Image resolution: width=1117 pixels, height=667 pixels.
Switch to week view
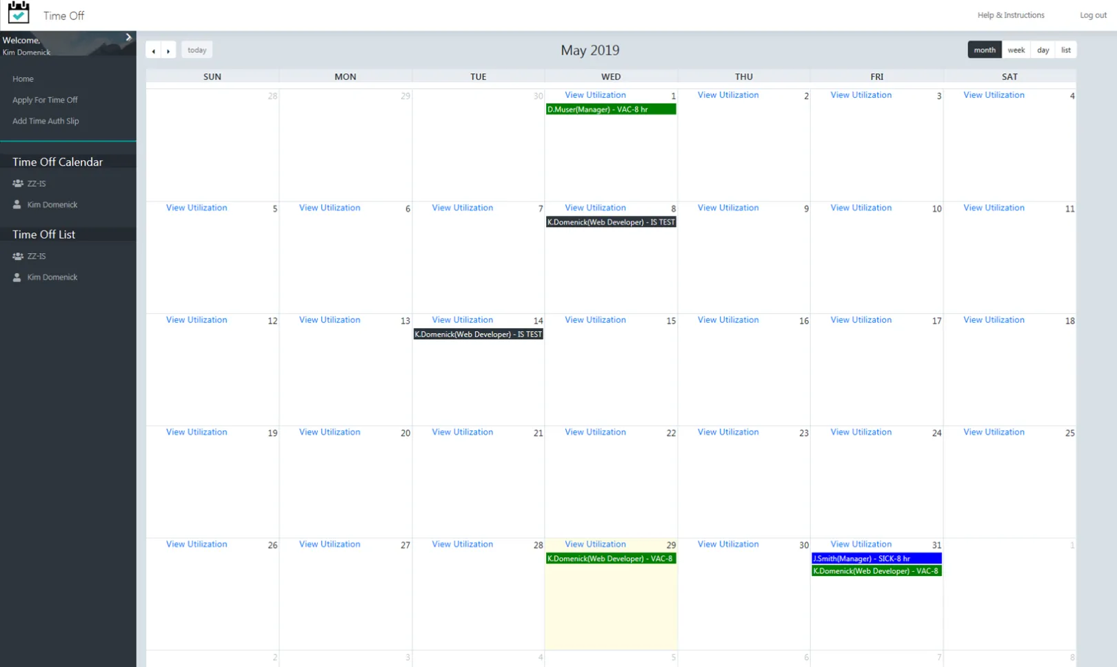[1016, 50]
